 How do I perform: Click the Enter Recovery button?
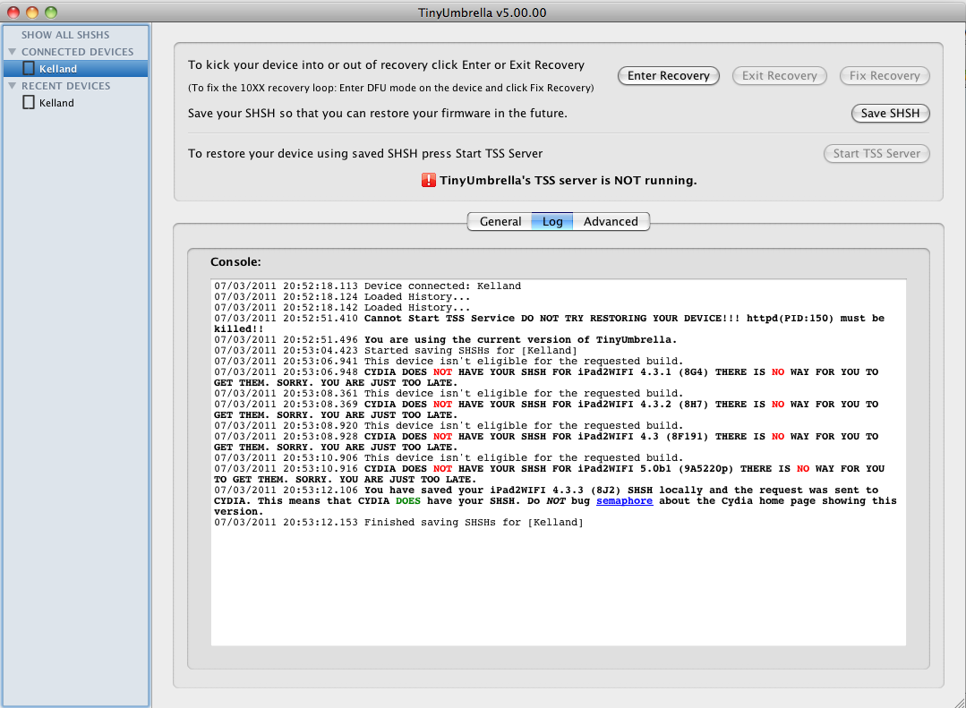(669, 76)
